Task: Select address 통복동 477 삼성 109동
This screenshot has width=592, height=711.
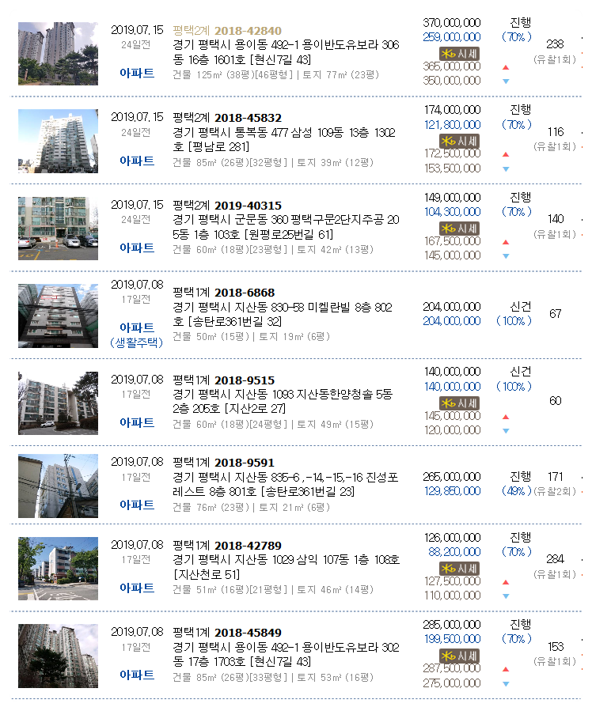Action: point(284,140)
